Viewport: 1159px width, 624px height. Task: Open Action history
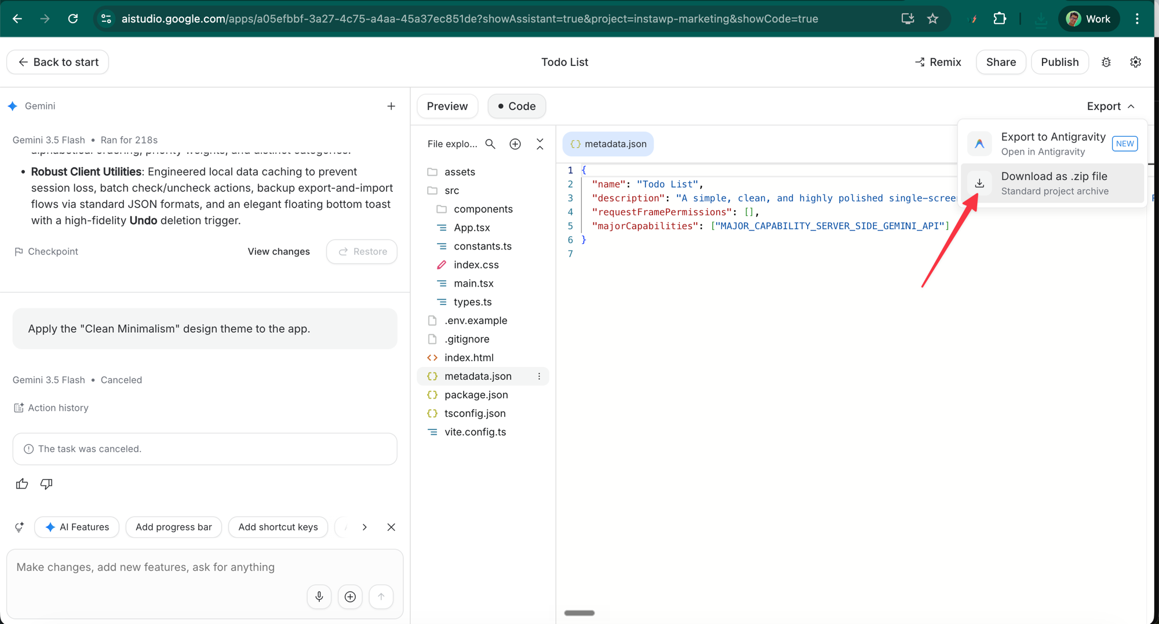(x=51, y=408)
